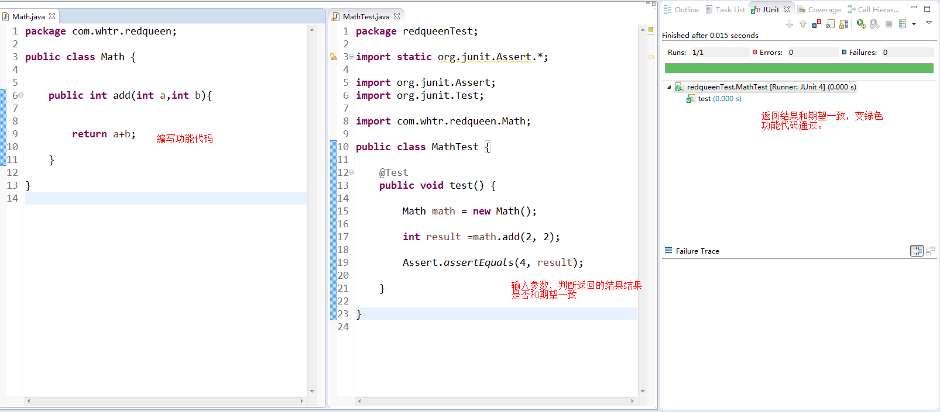Close the Math.java editor tab
940x412 pixels.
[52, 16]
